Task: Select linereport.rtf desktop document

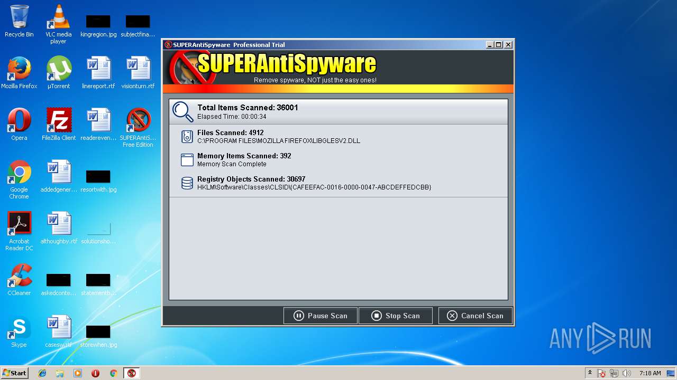Action: point(98,73)
